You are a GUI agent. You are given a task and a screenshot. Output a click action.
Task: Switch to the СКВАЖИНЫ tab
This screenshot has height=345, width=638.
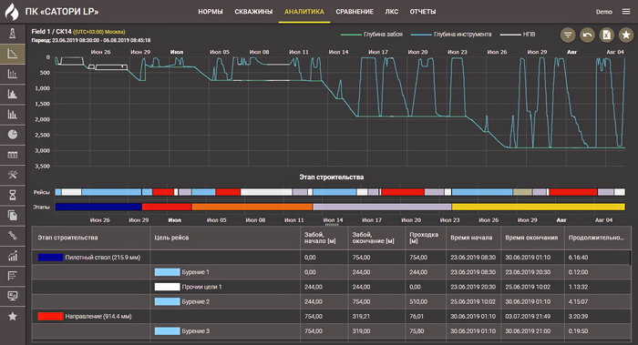point(253,12)
